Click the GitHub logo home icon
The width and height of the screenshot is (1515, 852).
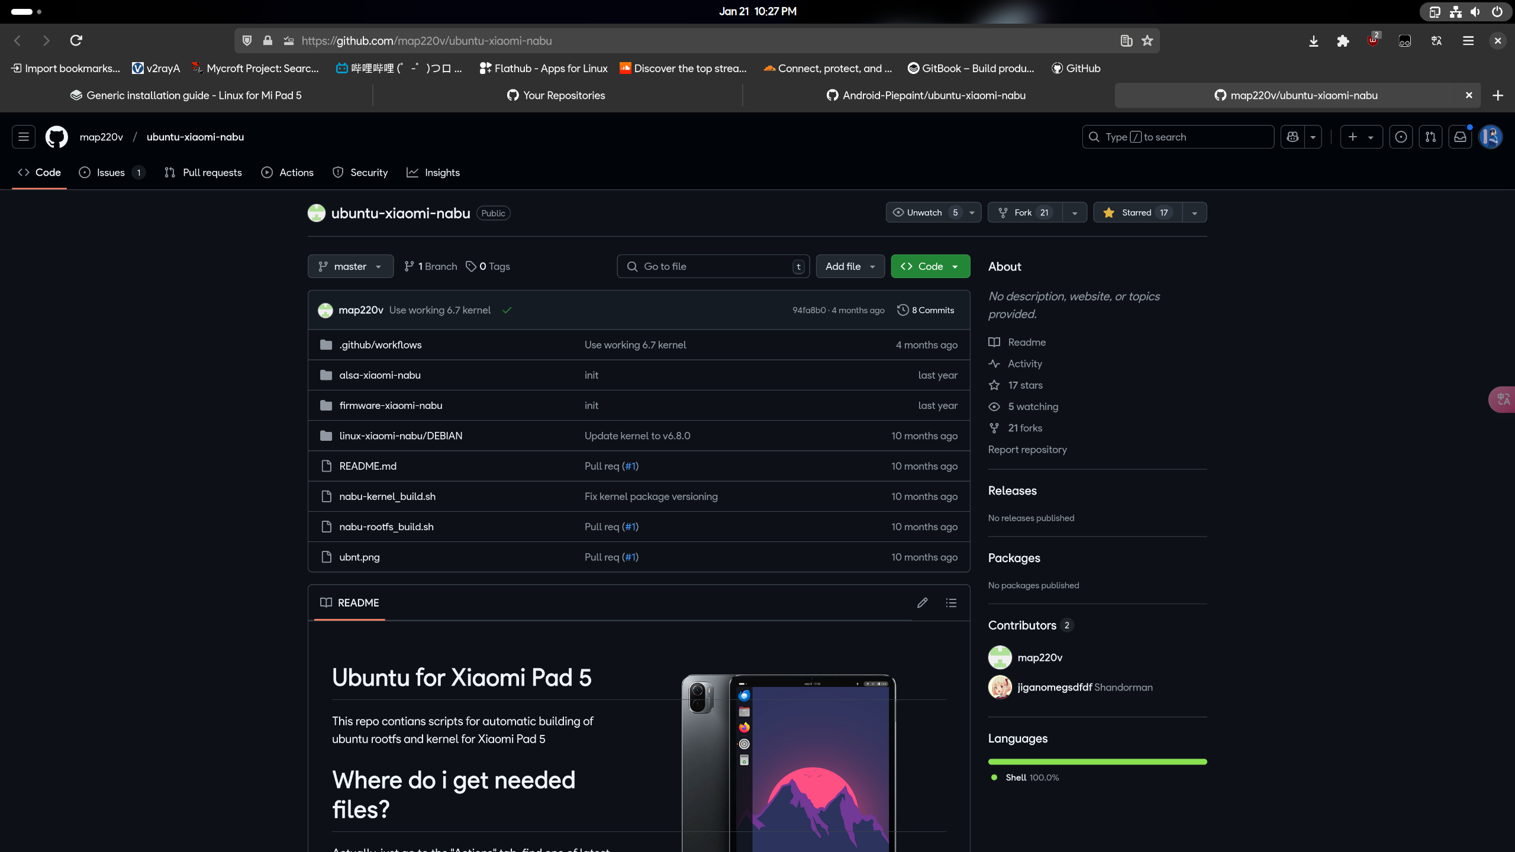coord(57,137)
